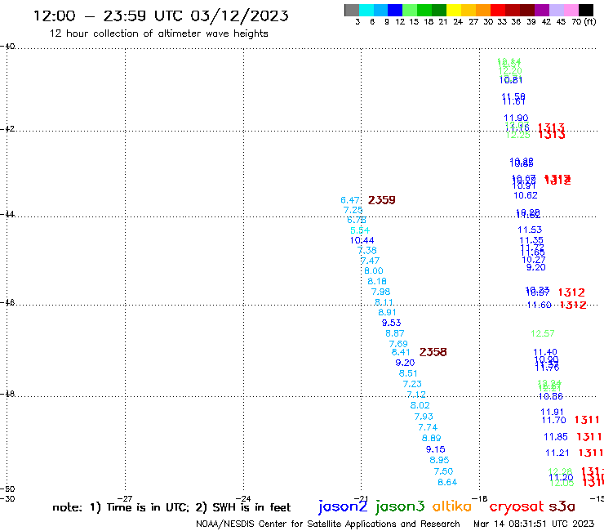The height and width of the screenshot is (531, 604).
Task: Click the cryosat satellite label
Action: pyautogui.click(x=517, y=507)
